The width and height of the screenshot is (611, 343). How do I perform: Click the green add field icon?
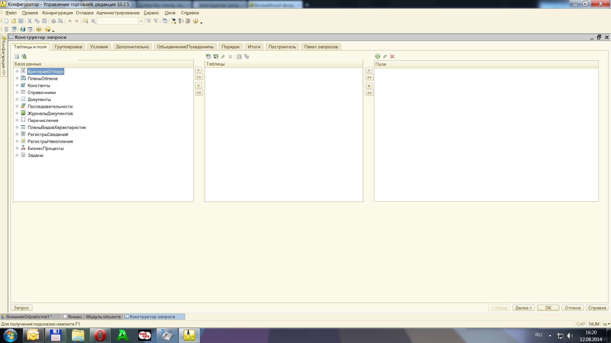click(x=377, y=56)
